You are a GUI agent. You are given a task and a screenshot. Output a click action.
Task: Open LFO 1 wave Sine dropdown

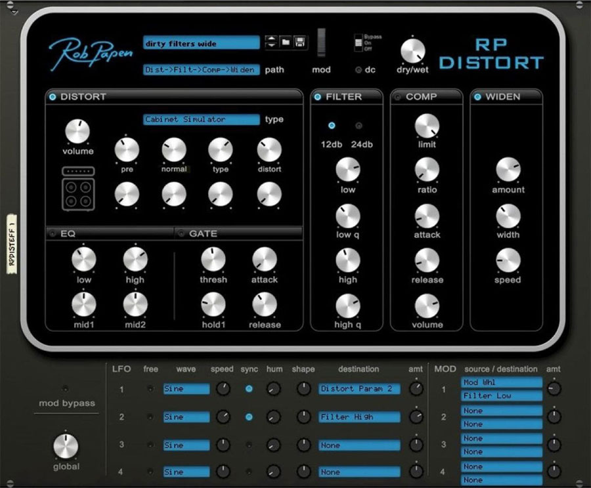(186, 388)
